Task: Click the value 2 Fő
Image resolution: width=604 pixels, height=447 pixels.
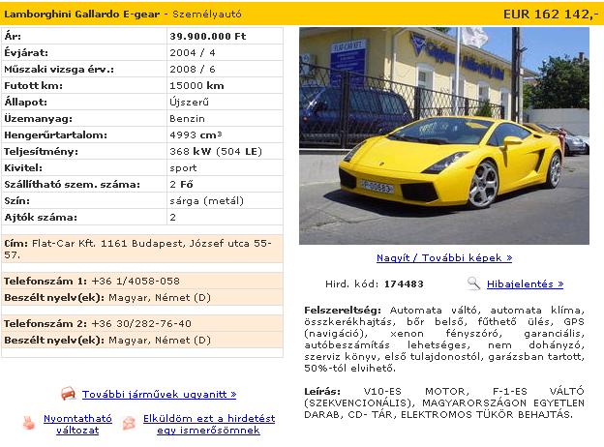Action: [x=181, y=185]
